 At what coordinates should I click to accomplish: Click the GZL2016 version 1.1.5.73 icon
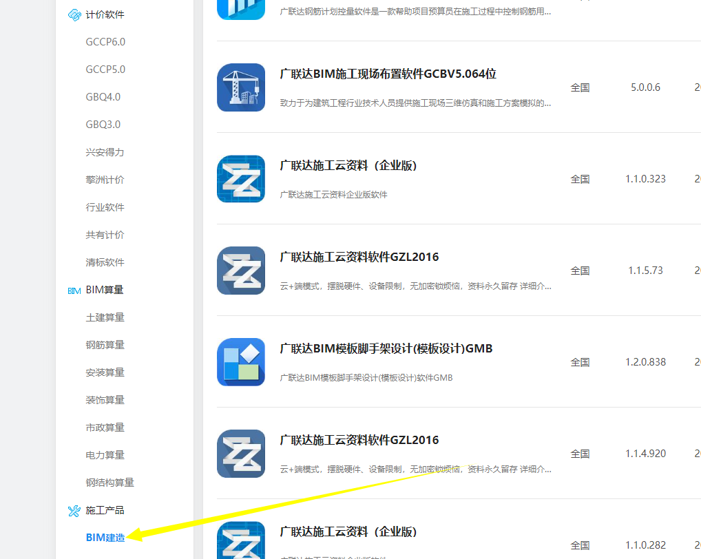[241, 271]
